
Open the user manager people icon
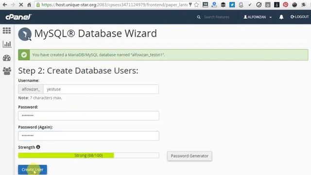tap(7, 71)
